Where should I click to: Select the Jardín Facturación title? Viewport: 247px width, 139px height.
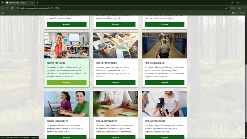point(107,63)
